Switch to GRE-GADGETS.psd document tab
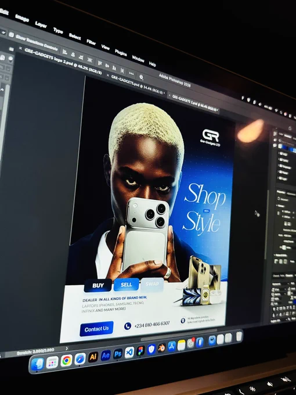 pos(138,85)
